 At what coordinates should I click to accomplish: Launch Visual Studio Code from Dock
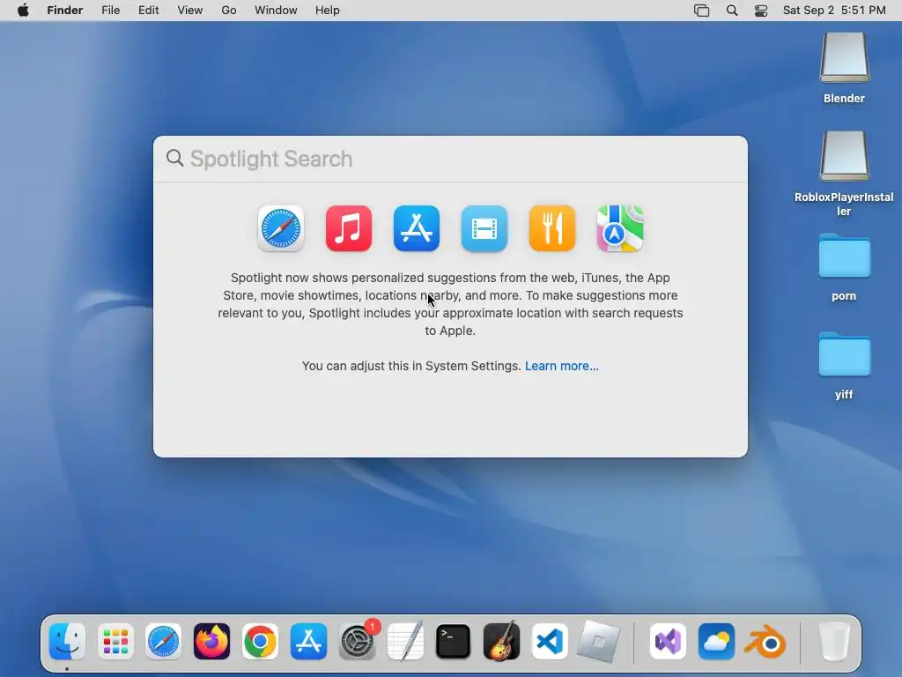coord(550,641)
